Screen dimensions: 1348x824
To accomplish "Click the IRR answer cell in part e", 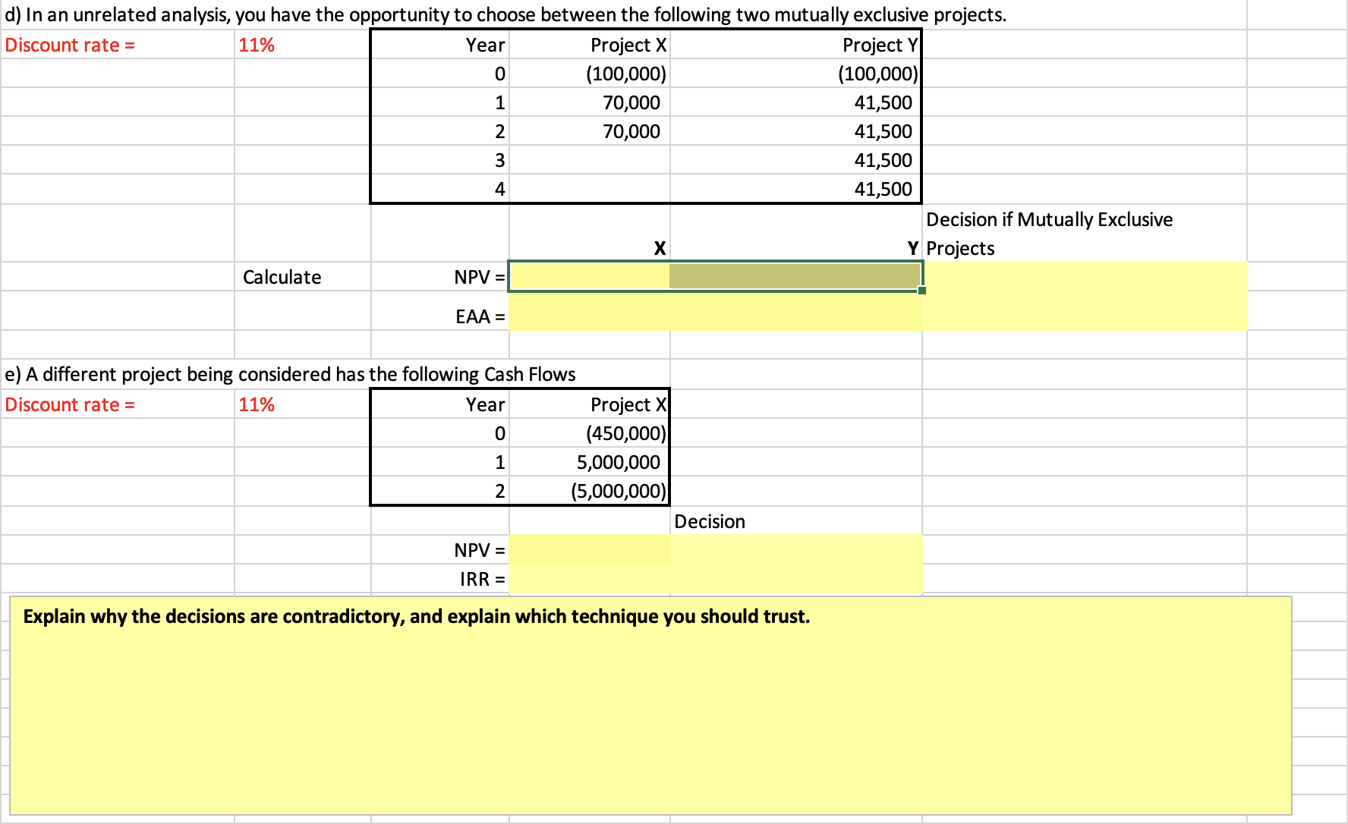I will [x=589, y=578].
